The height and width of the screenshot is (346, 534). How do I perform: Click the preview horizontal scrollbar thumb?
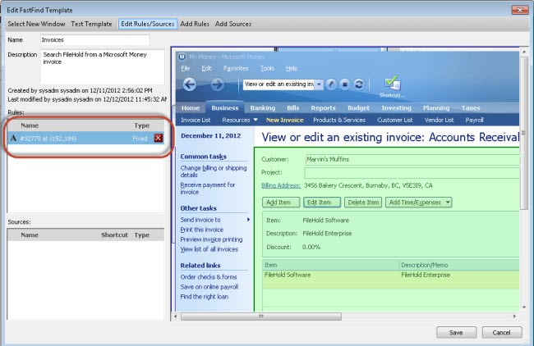click(261, 316)
